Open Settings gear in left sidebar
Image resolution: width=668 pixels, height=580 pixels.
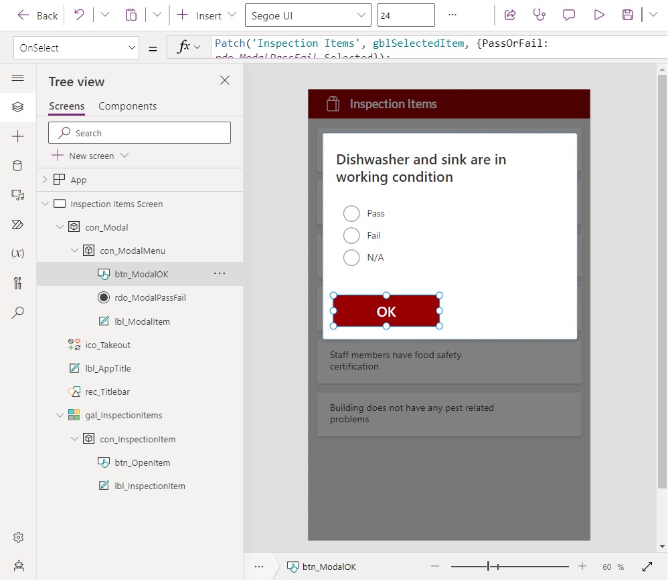coord(18,537)
